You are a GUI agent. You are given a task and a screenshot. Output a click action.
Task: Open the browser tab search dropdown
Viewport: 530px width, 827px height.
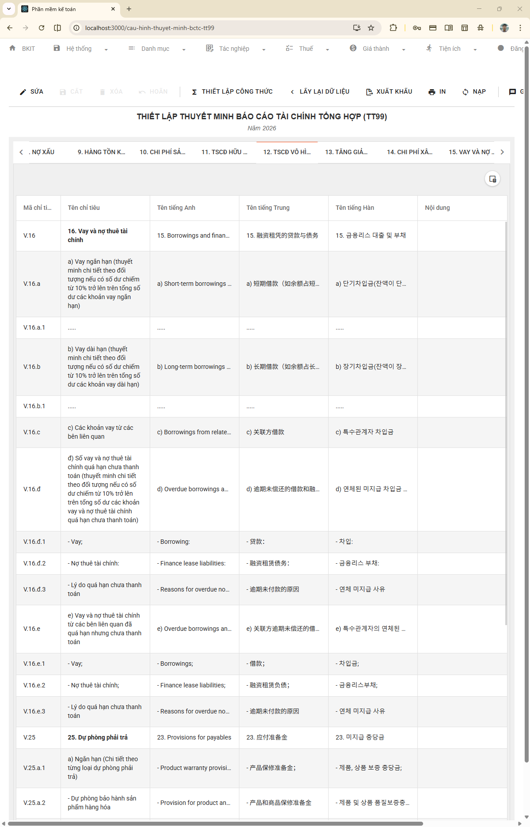[x=8, y=9]
